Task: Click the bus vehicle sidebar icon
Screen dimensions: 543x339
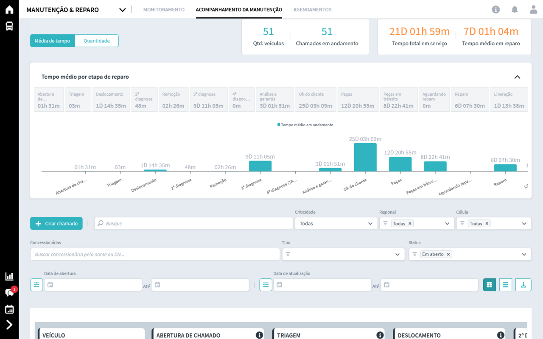Action: (9, 26)
